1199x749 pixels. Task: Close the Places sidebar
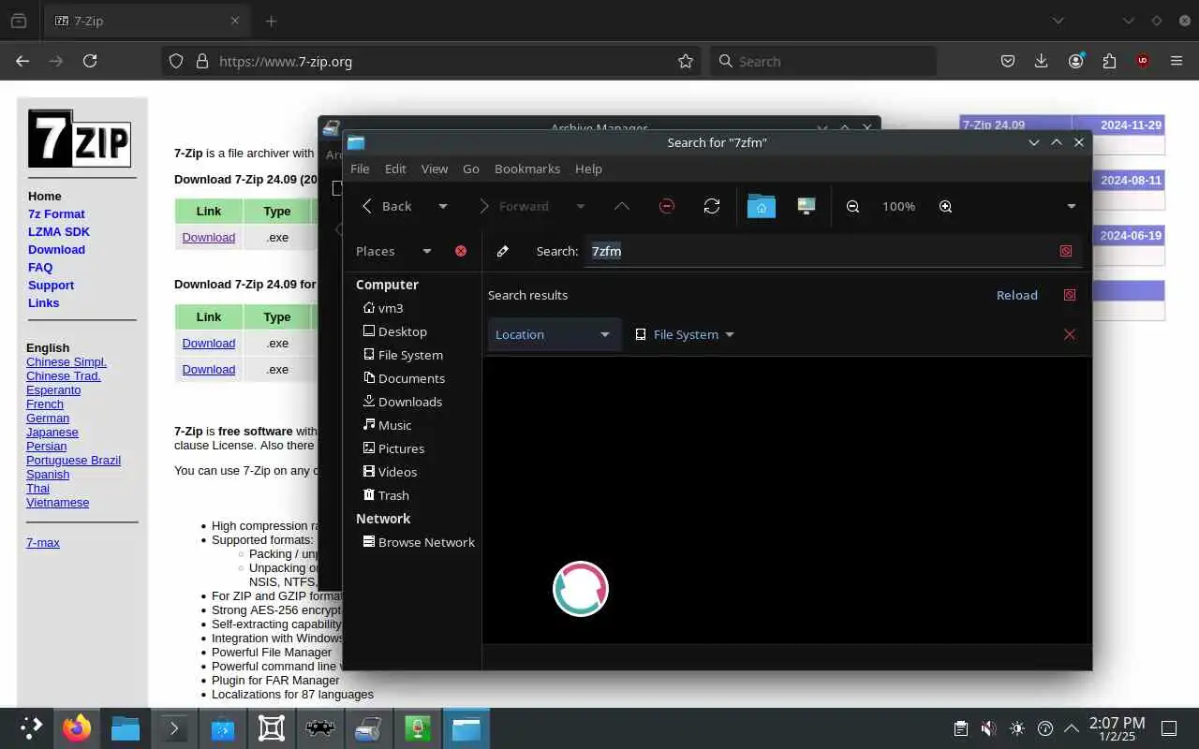click(461, 251)
